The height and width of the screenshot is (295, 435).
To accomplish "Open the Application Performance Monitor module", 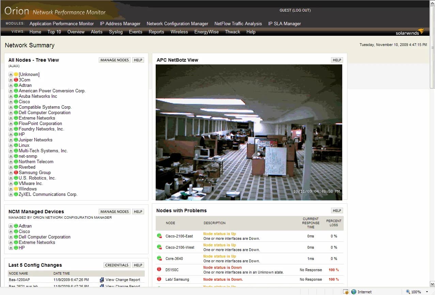I will (x=62, y=24).
